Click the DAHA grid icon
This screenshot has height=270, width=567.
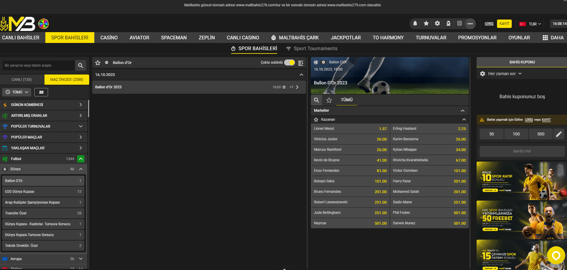[x=545, y=38]
